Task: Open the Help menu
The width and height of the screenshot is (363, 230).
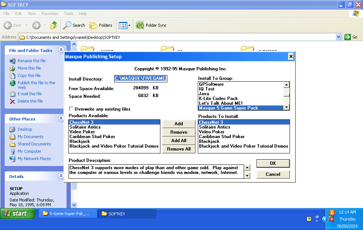Action: (83, 14)
